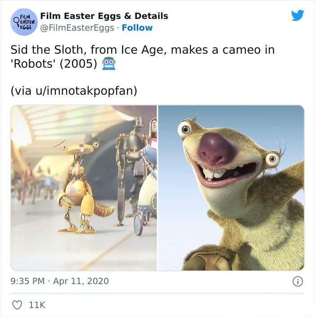The height and width of the screenshot is (317, 315).
Task: Click the robot emoji in tweet
Action: [109, 63]
